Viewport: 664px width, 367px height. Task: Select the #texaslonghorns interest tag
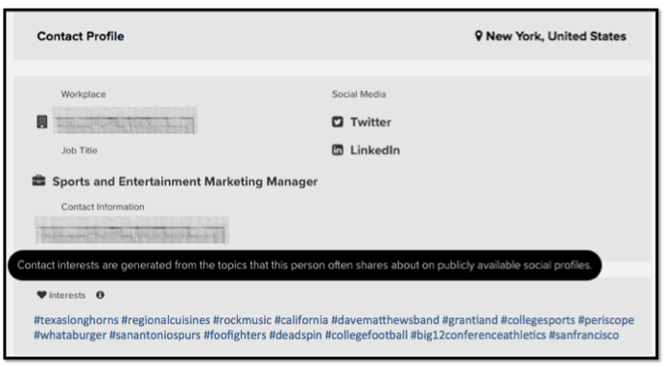[76, 320]
